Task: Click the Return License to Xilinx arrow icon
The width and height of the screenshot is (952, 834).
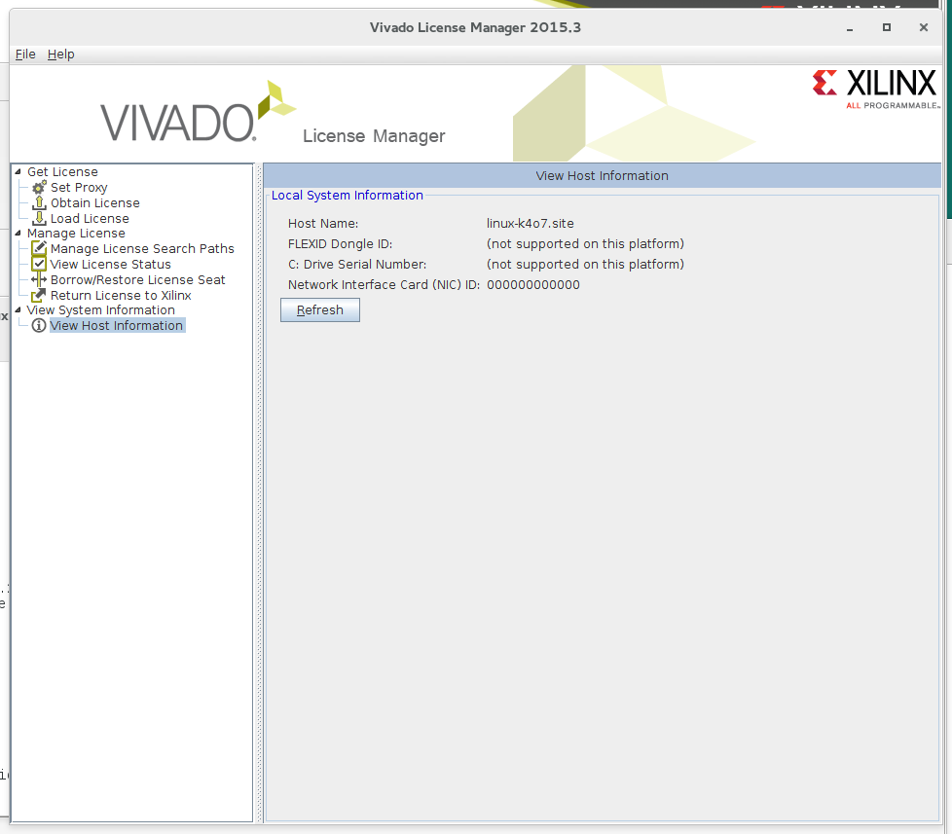Action: coord(39,295)
